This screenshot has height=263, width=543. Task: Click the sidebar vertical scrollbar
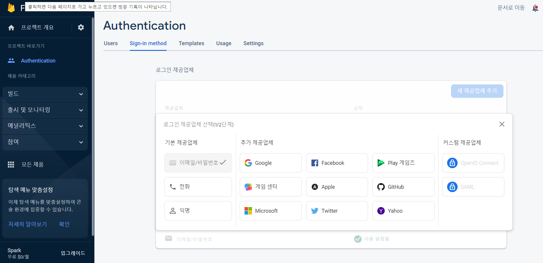pos(93,127)
